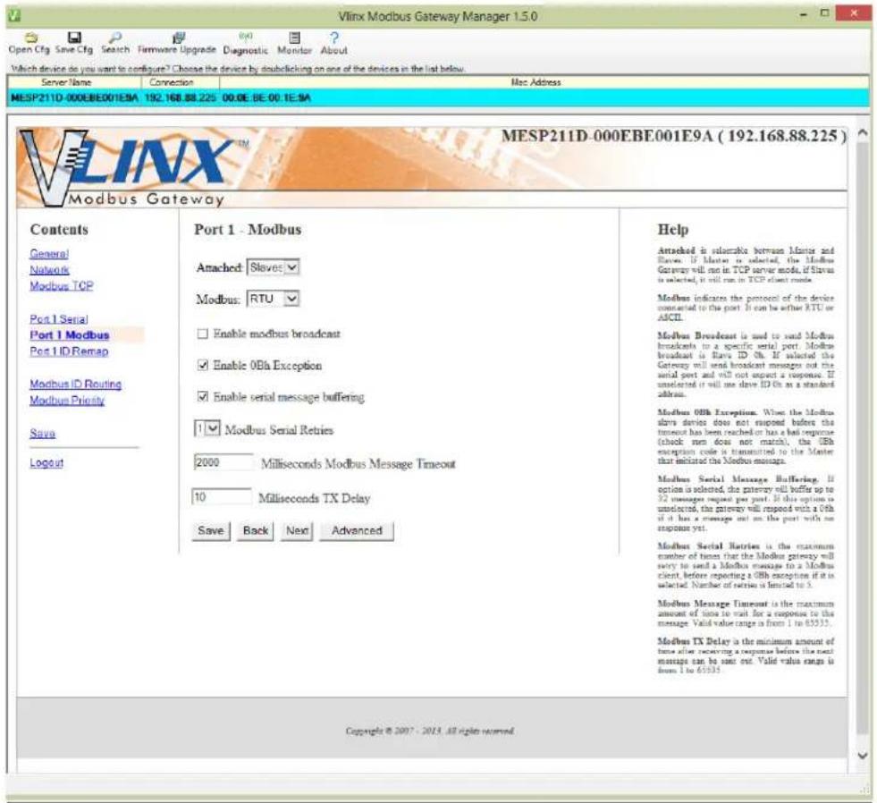Open the Attached Slaves dropdown
Screen dimensions: 877x803
pyautogui.click(x=273, y=267)
